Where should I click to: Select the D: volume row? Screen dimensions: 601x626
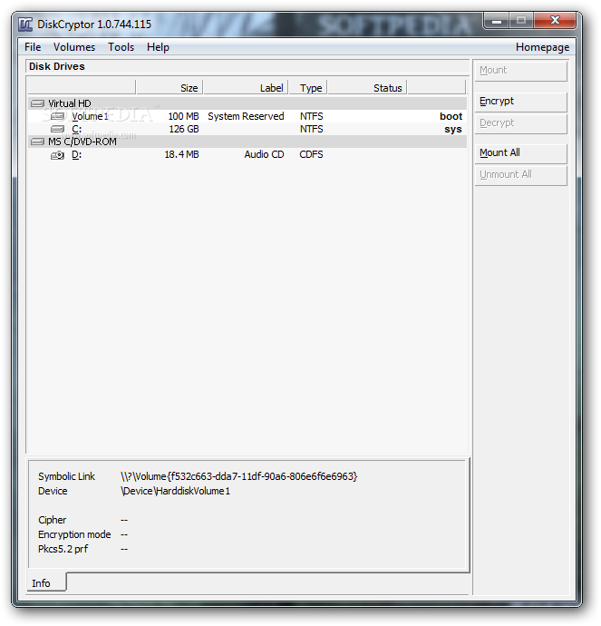pyautogui.click(x=247, y=154)
